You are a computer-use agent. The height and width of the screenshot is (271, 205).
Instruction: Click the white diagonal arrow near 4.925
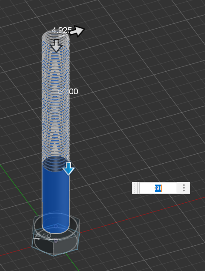point(77,31)
